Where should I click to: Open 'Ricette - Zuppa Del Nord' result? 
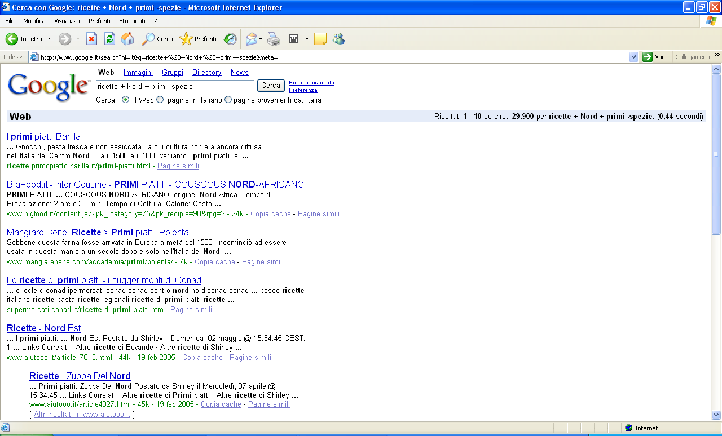80,376
